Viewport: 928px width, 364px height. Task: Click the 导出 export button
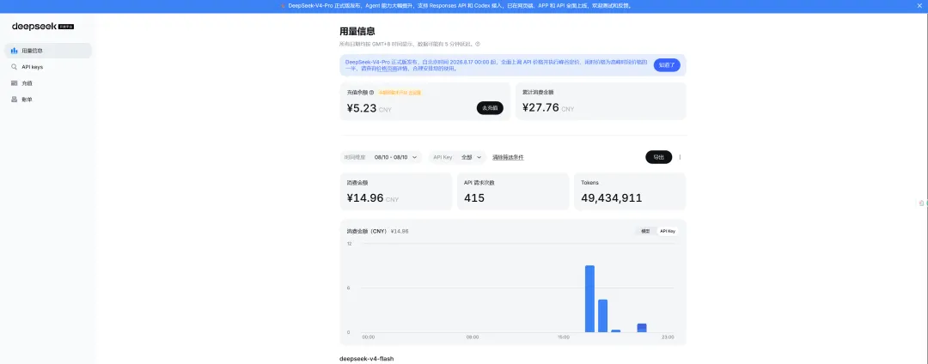(659, 157)
